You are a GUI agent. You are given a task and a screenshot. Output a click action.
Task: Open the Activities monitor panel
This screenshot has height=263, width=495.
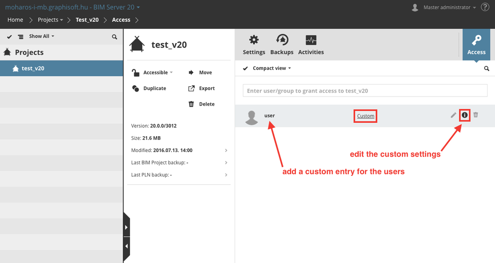(311, 45)
